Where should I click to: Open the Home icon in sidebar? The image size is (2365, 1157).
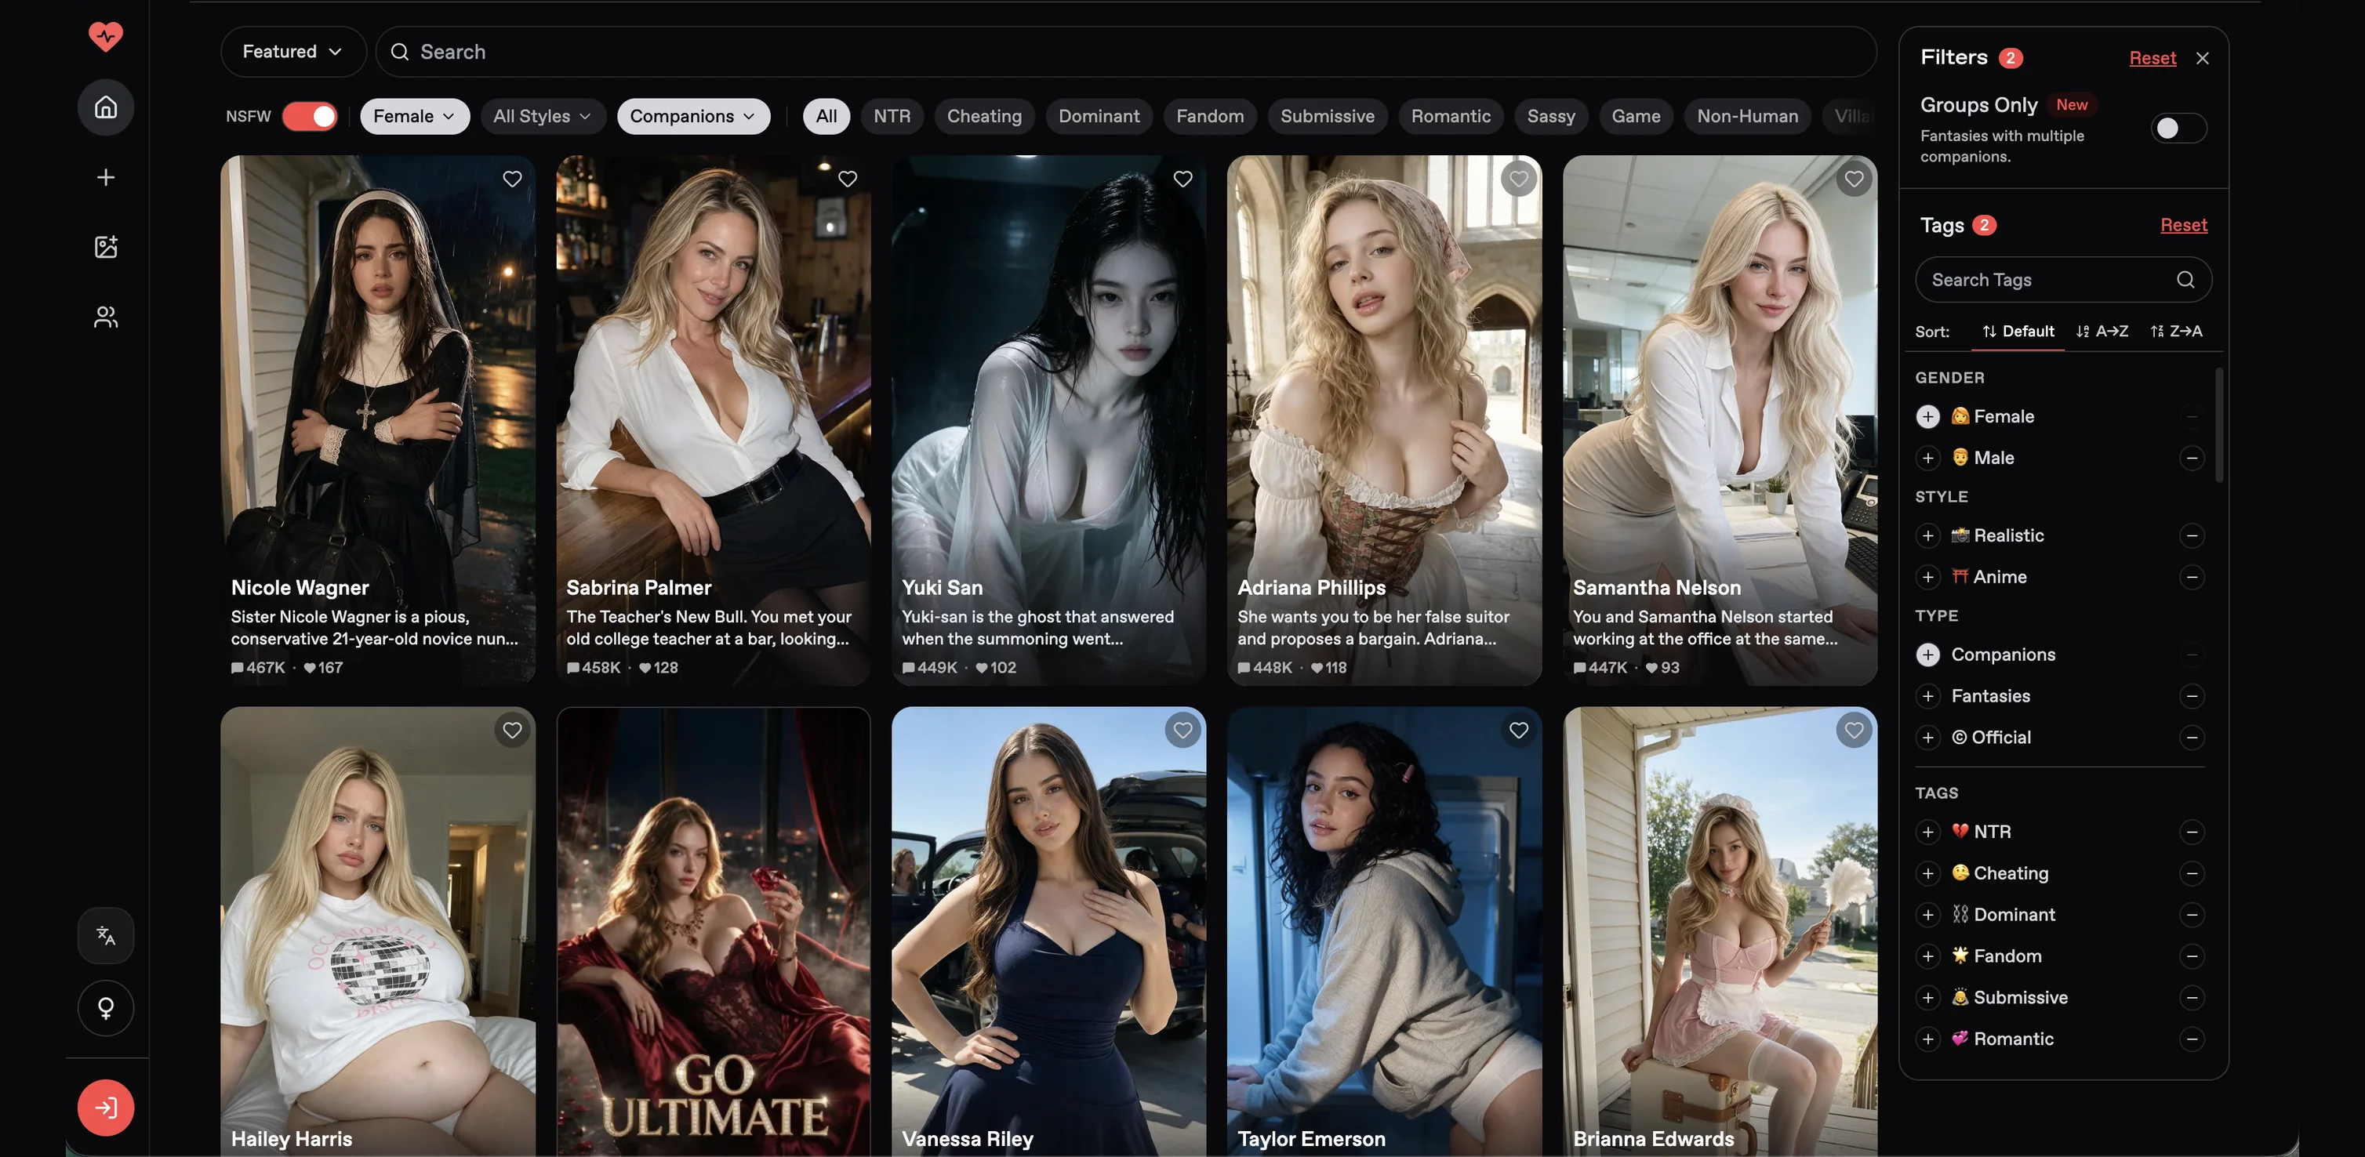[x=106, y=107]
